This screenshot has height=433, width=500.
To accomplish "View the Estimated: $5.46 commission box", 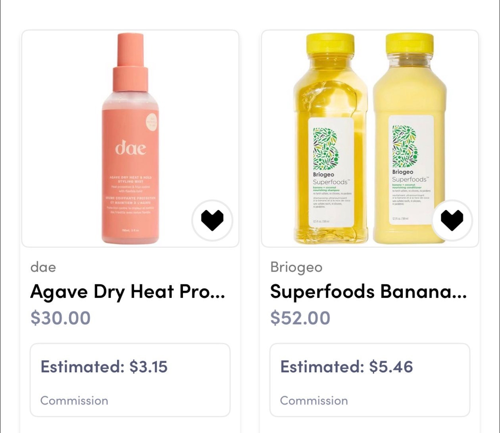I will coord(370,379).
